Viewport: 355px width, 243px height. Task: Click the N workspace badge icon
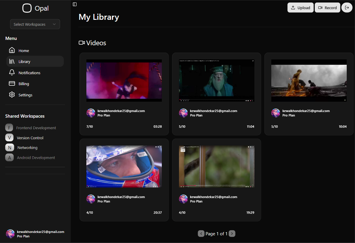tap(9, 148)
